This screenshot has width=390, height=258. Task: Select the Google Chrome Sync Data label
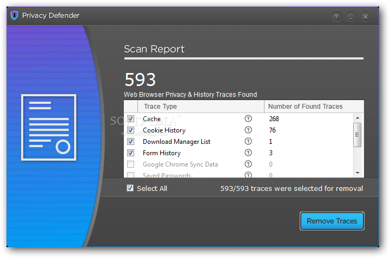tap(180, 164)
